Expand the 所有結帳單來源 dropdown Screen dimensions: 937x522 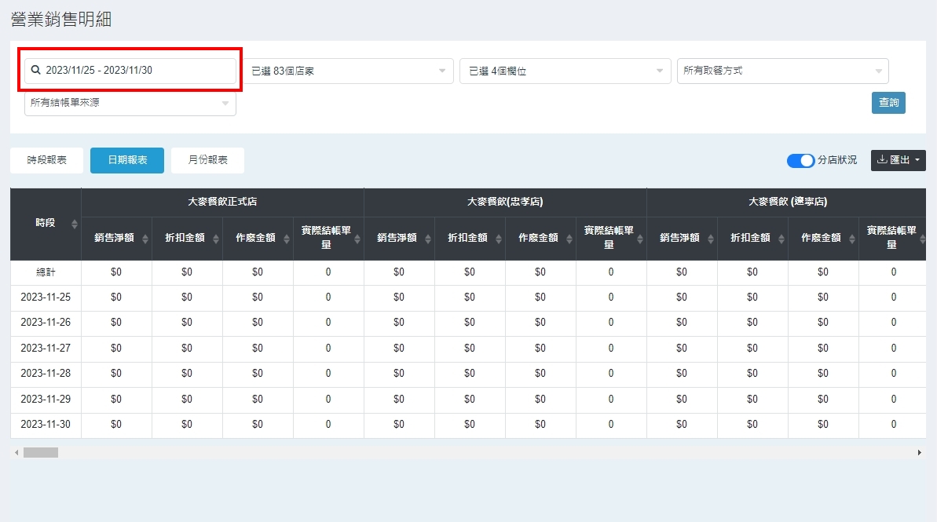point(130,103)
